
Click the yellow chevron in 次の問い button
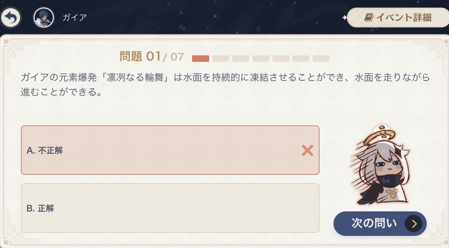pyautogui.click(x=413, y=224)
